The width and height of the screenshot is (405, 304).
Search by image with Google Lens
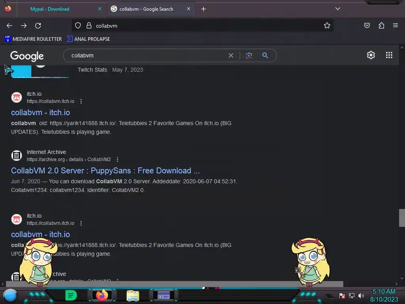[x=249, y=55]
